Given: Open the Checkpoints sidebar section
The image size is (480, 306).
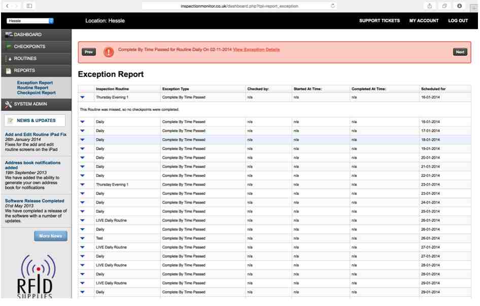Looking at the screenshot, I should (36, 46).
